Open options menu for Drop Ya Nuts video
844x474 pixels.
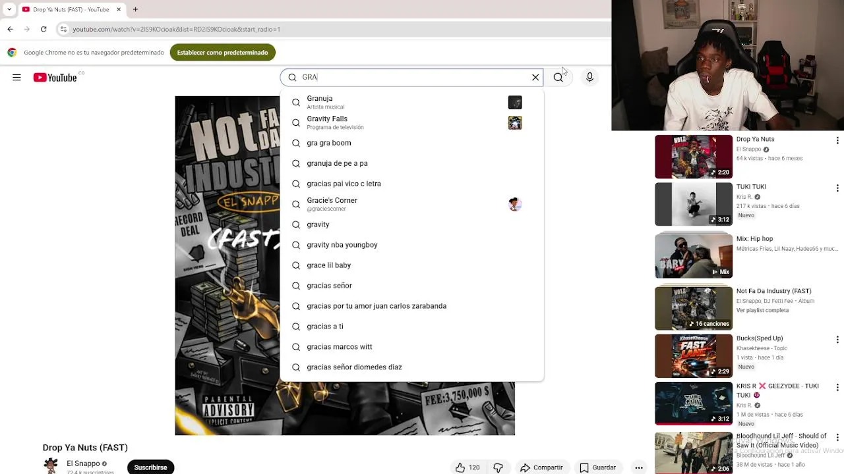coord(837,141)
